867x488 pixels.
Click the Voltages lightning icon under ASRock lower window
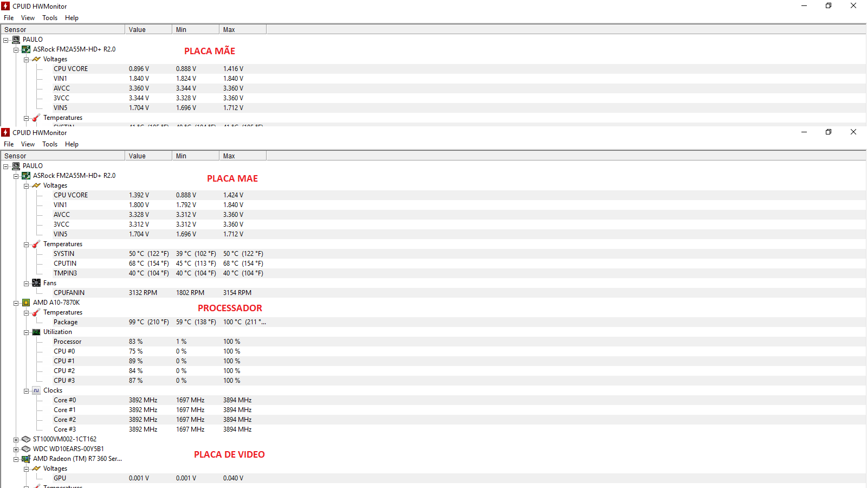(x=36, y=185)
